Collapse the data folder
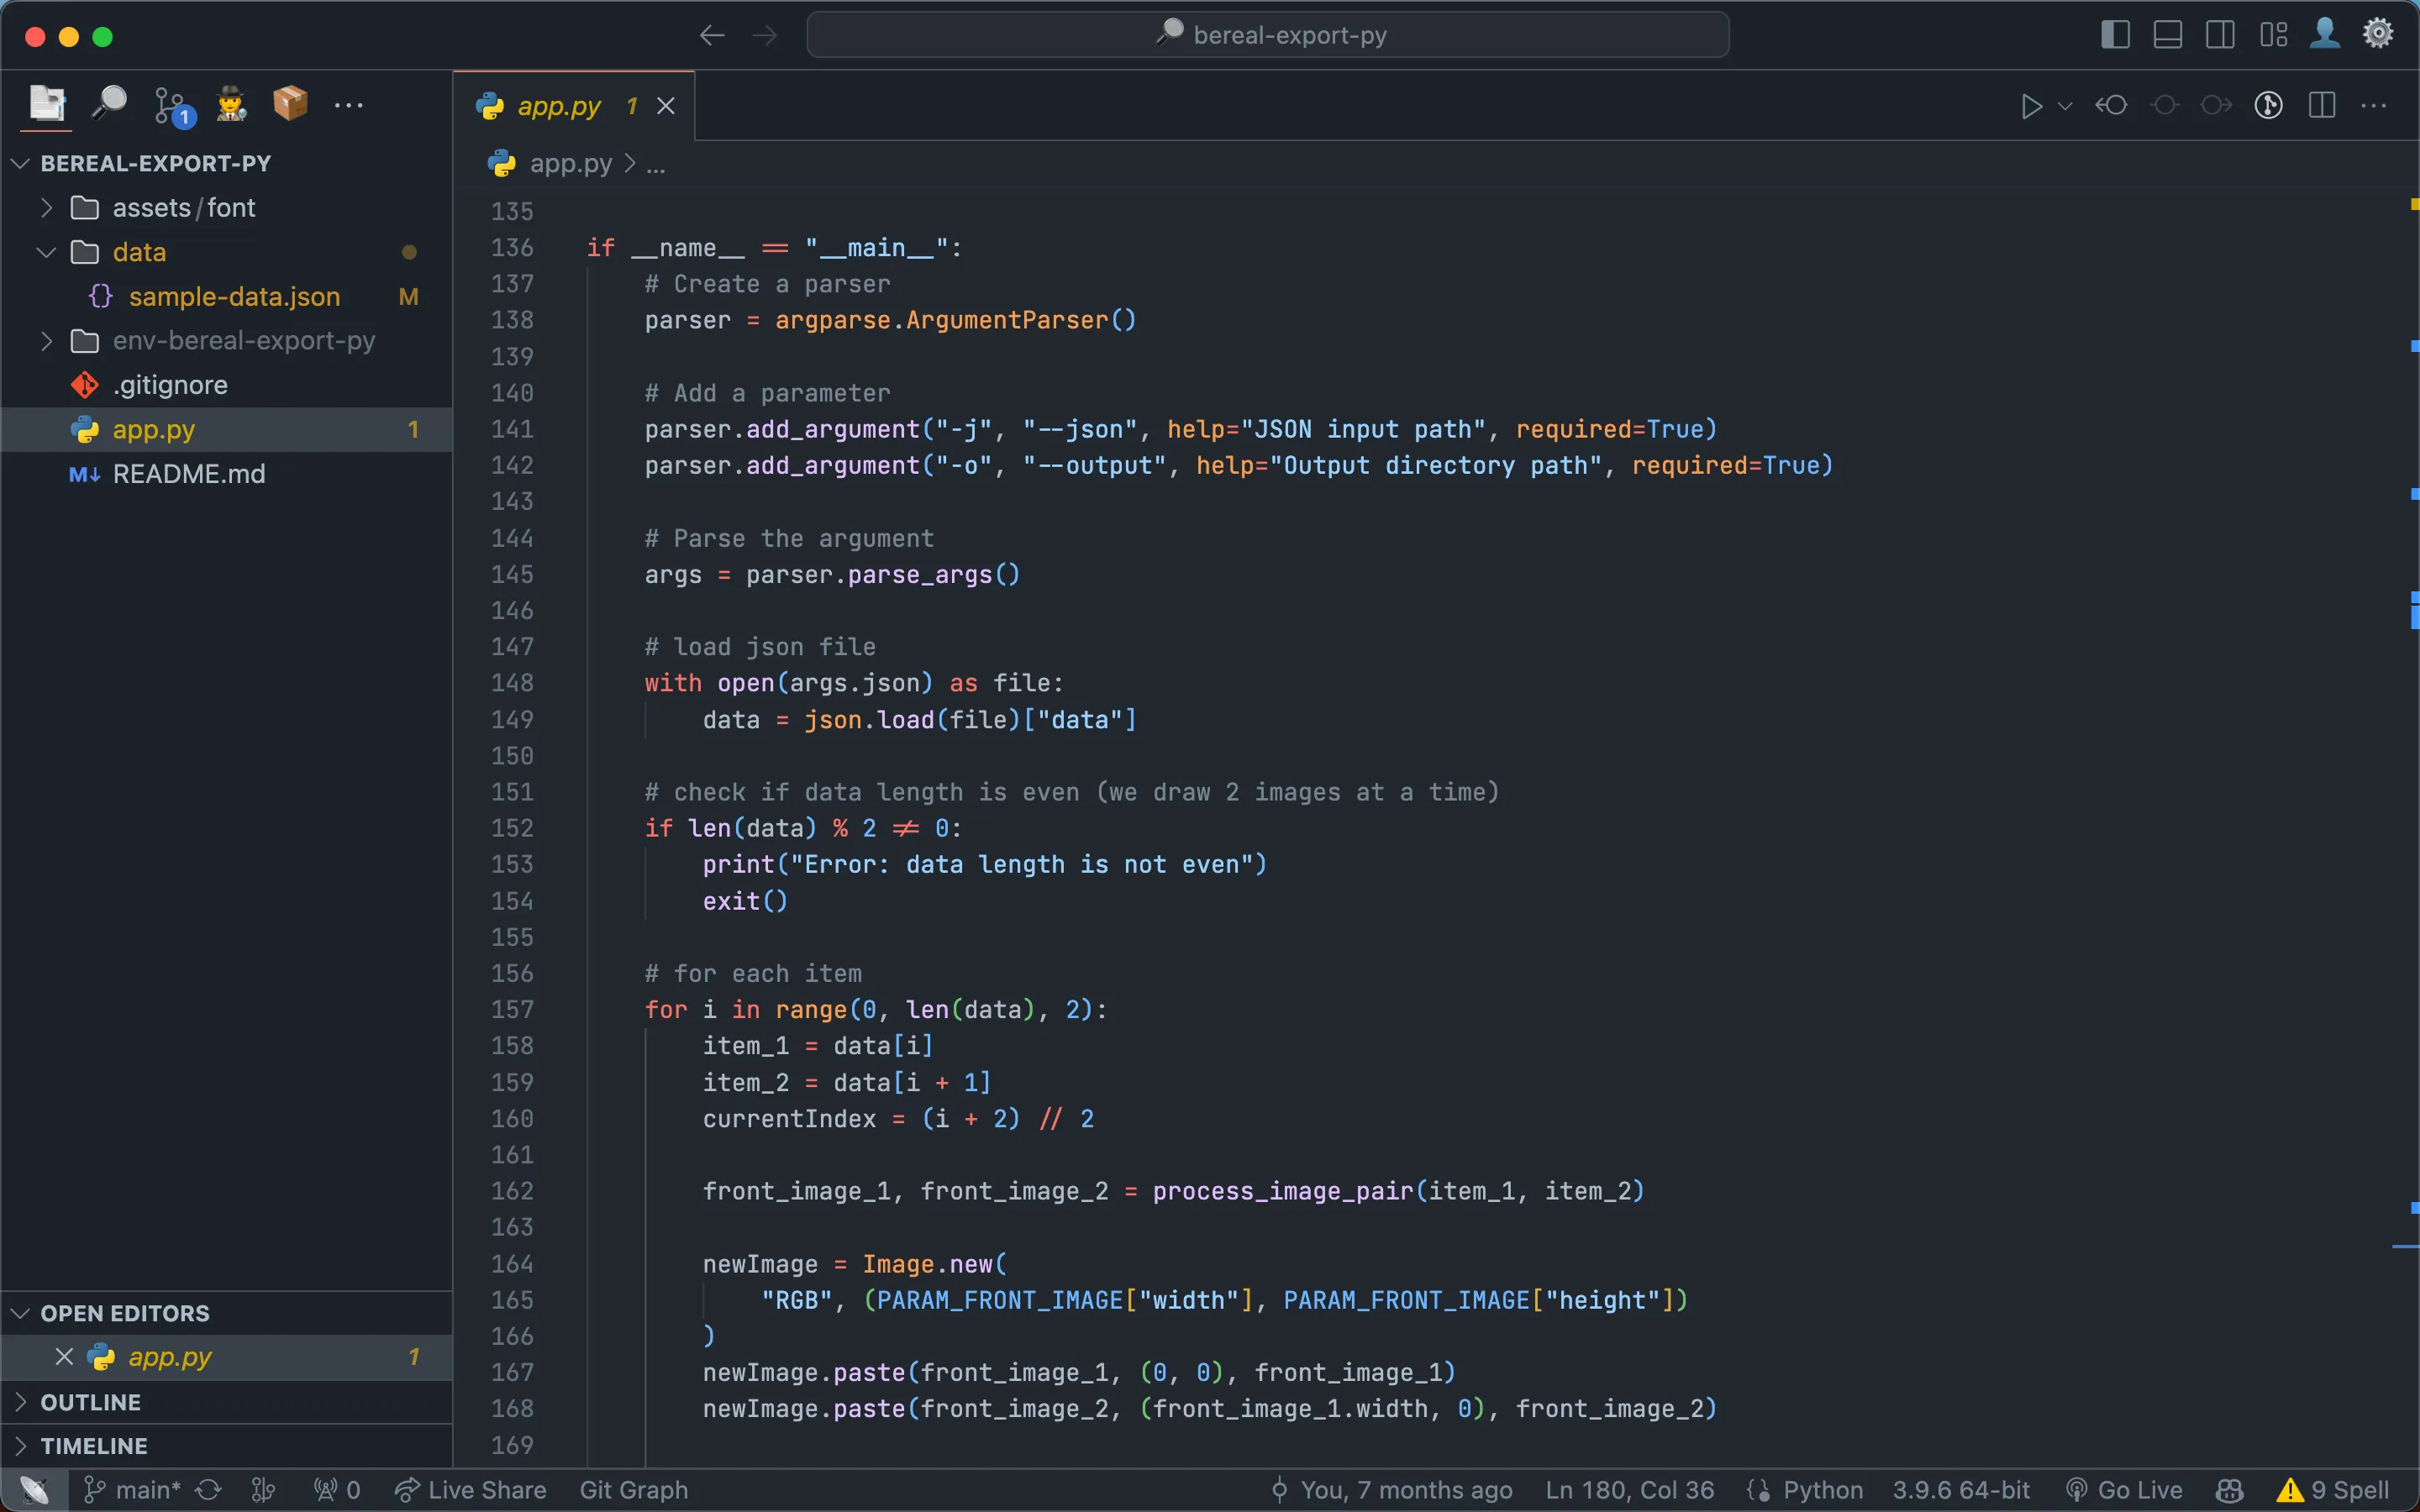2420x1512 pixels. coord(226,252)
